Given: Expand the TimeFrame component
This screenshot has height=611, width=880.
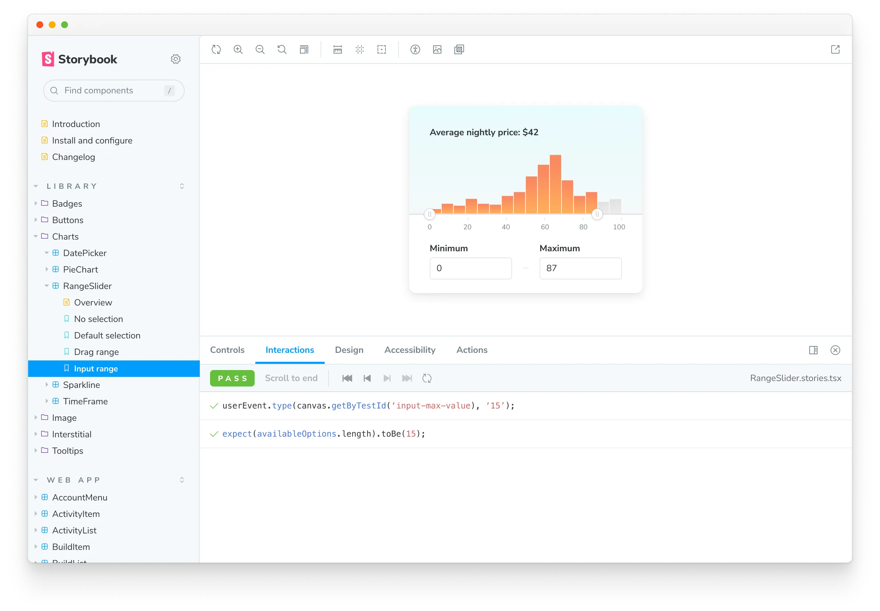Looking at the screenshot, I should [47, 401].
